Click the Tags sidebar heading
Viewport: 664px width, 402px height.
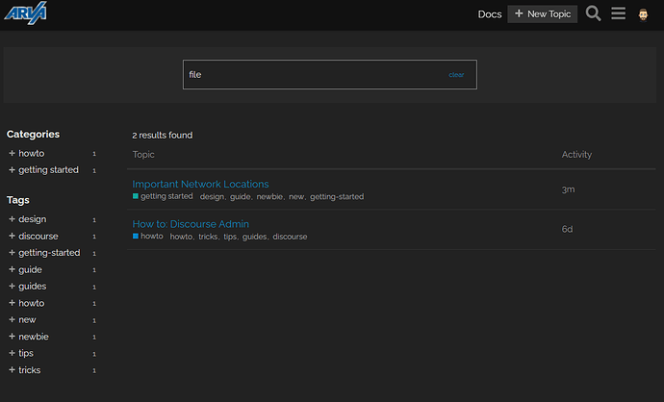coord(17,200)
